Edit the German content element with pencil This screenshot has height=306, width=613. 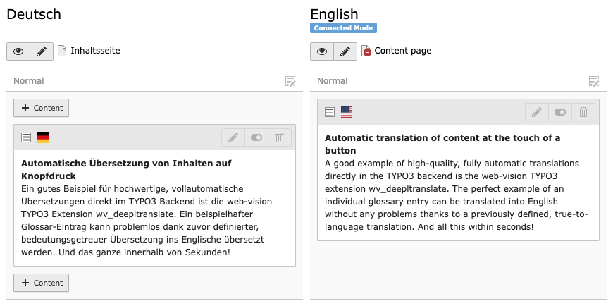tap(233, 137)
